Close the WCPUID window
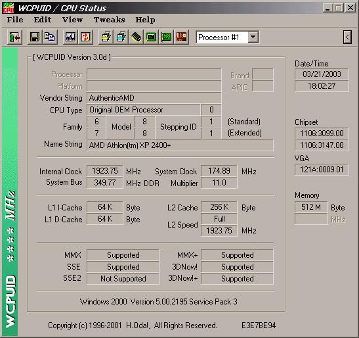359x338 pixels. pyautogui.click(x=350, y=8)
